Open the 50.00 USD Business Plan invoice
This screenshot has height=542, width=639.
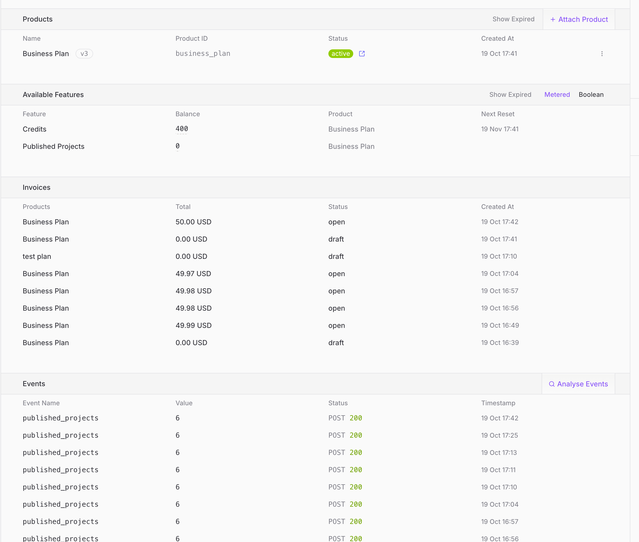click(193, 222)
